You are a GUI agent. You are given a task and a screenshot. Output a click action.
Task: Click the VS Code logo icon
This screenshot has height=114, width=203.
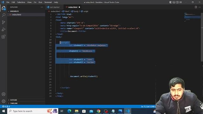click(x=3, y=2)
